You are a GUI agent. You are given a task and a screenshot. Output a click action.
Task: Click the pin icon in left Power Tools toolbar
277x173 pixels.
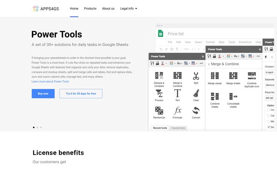[x=152, y=63]
